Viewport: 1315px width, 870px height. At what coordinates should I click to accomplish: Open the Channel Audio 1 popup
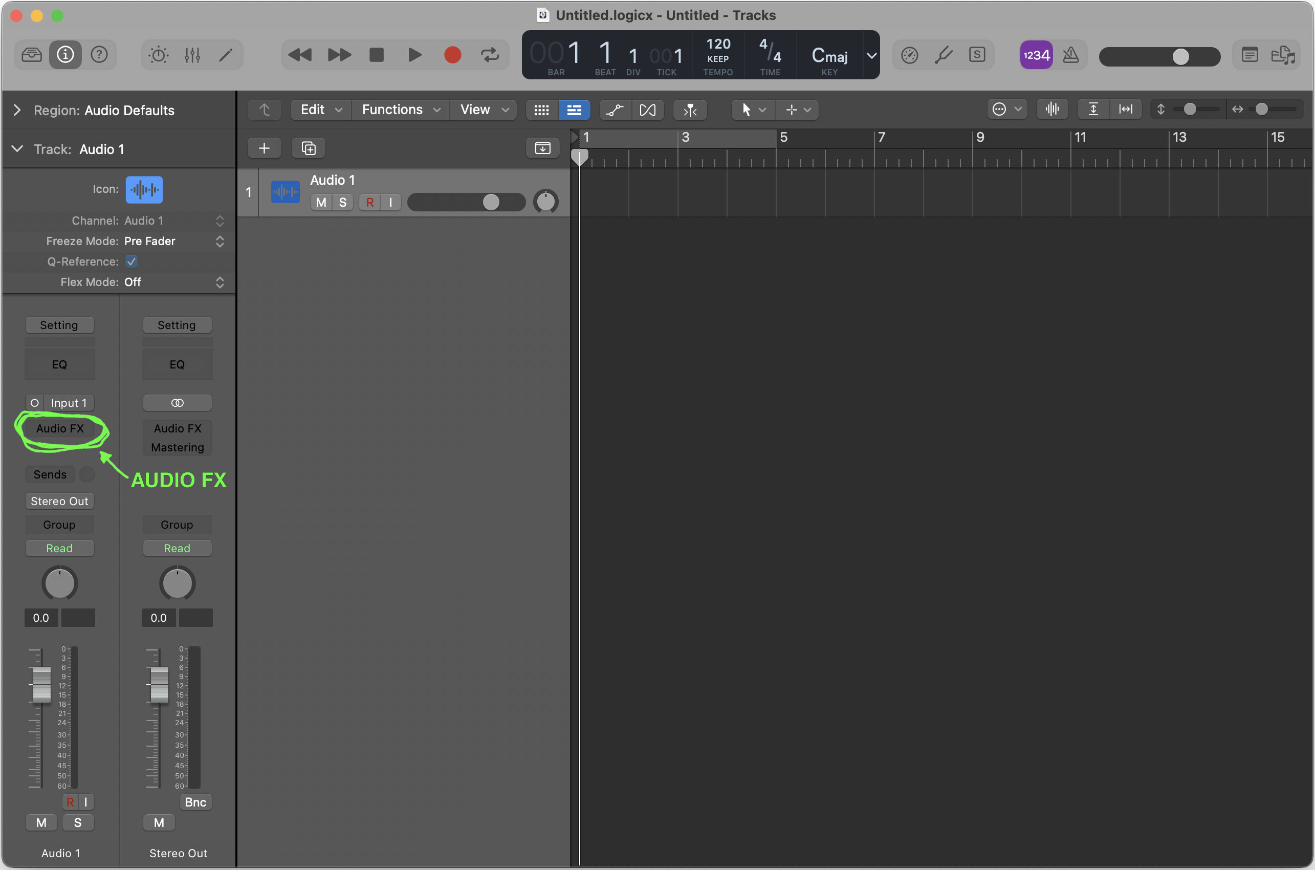[174, 221]
